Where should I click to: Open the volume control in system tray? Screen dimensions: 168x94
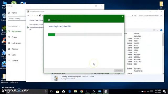[x=148, y=91]
